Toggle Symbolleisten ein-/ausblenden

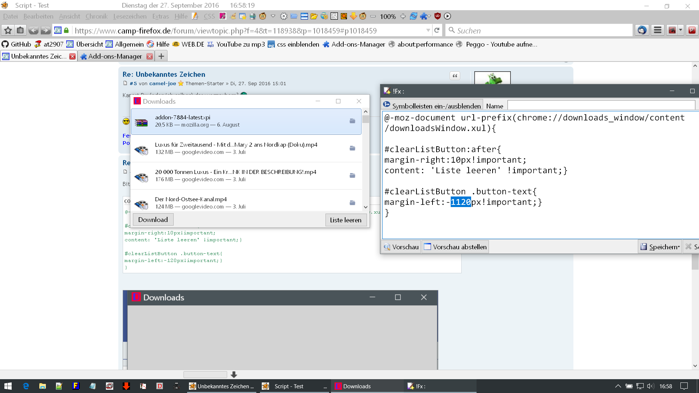[432, 106]
